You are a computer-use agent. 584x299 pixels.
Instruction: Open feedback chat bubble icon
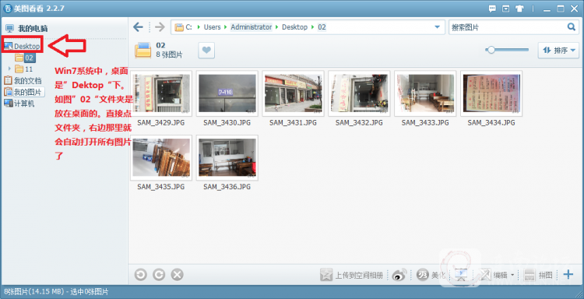tap(492, 9)
